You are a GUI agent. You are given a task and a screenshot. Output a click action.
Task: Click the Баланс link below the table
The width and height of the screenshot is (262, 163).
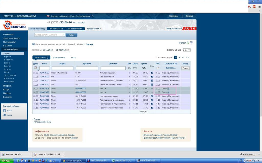coord(37,119)
